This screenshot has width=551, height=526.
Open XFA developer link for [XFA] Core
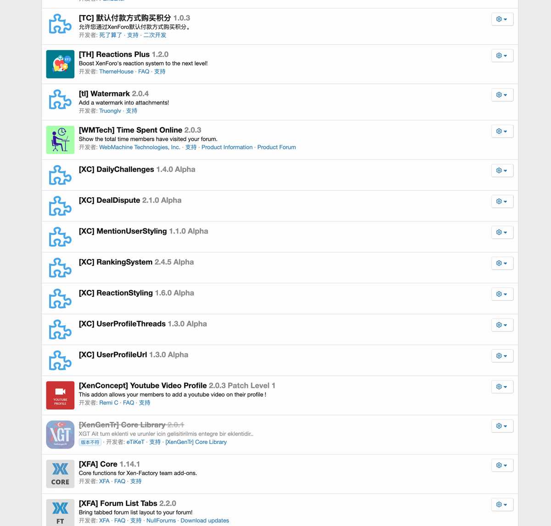click(104, 482)
